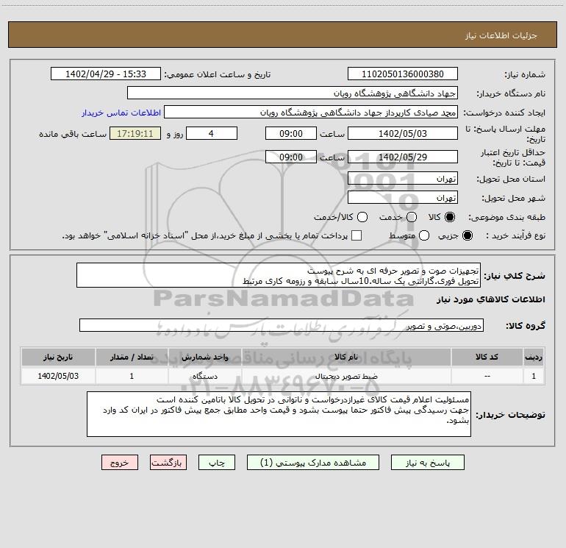Click the buyer organization name field
Image resolution: width=566 pixels, height=548 pixels.
point(293,93)
